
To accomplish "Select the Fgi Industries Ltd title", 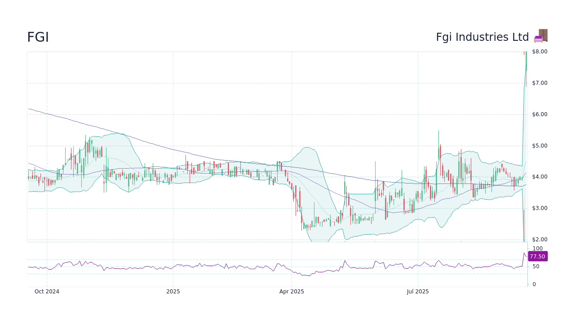I will 482,37.
